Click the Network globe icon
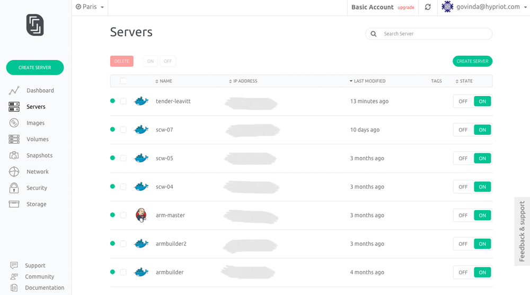This screenshot has width=530, height=295. [x=14, y=172]
